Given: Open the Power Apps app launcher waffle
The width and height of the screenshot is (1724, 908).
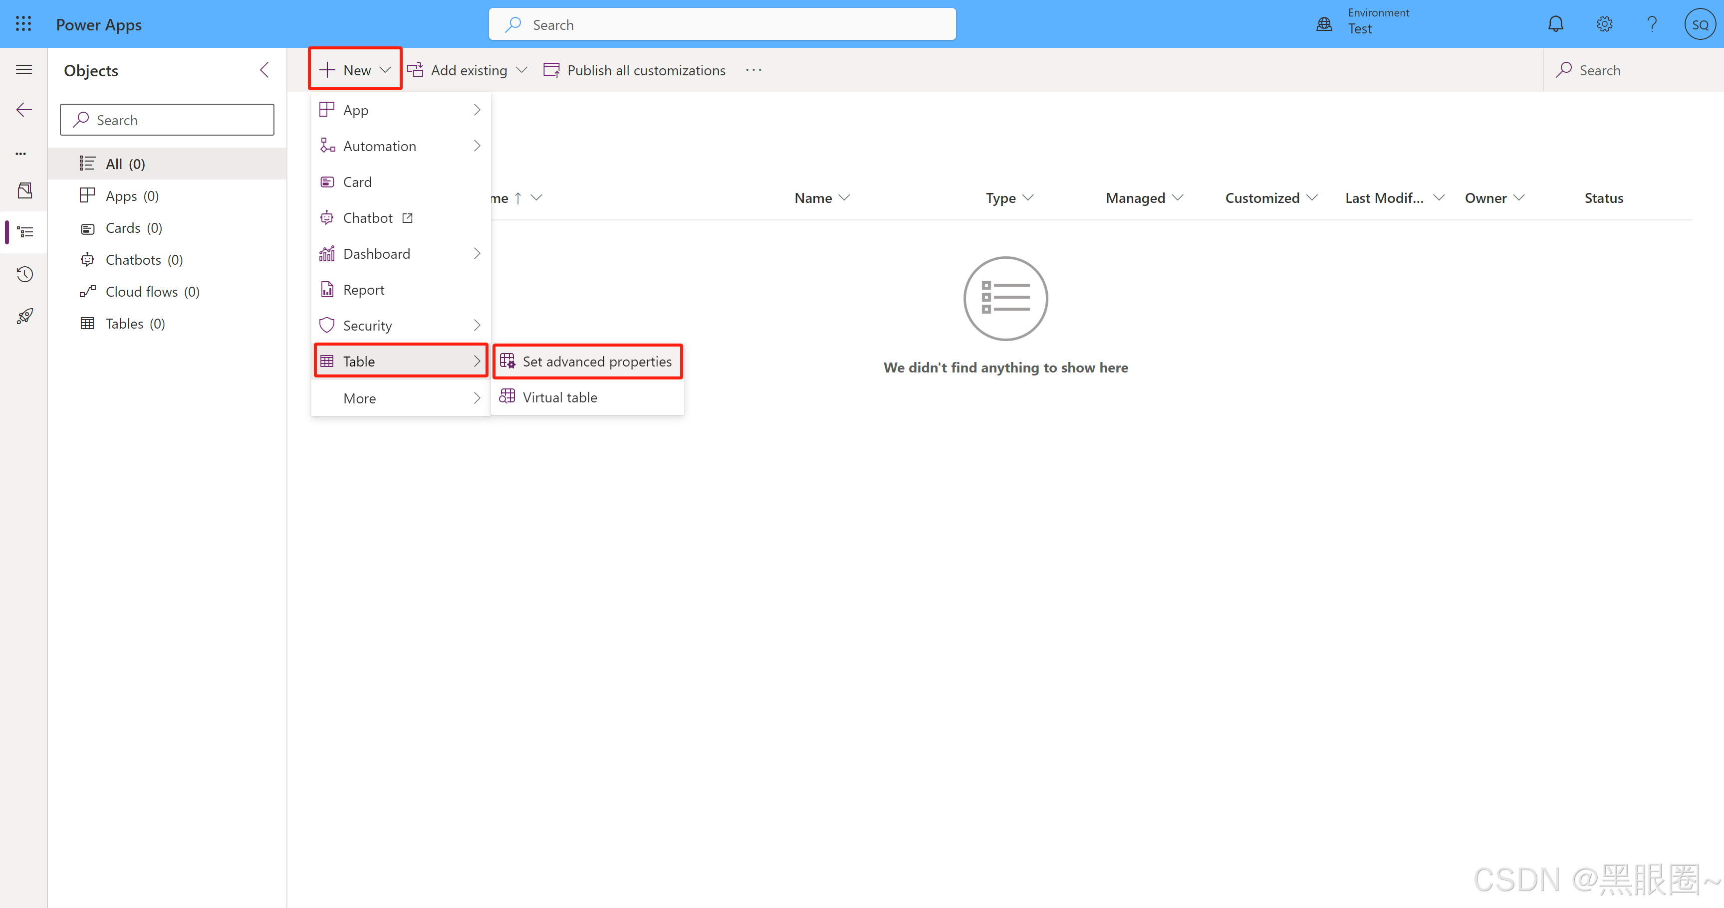Looking at the screenshot, I should (x=23, y=23).
